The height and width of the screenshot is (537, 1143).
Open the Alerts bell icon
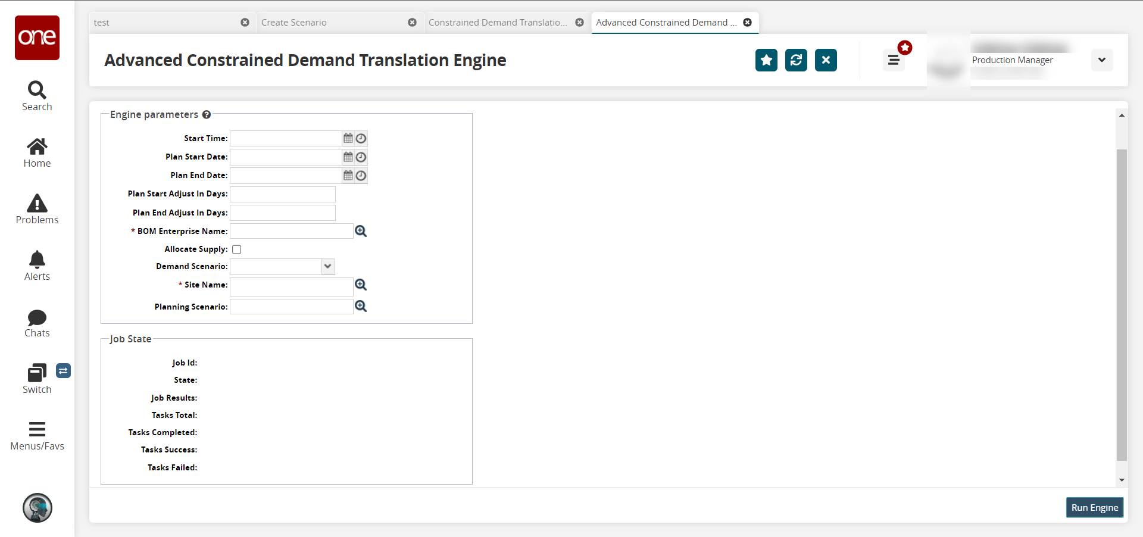point(37,260)
